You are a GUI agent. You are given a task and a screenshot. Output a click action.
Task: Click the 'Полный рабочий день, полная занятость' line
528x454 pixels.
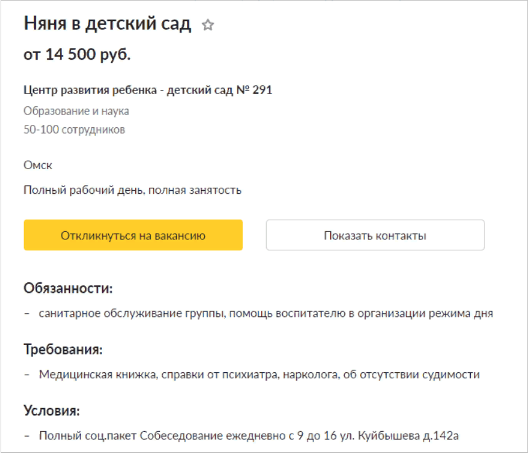point(133,191)
